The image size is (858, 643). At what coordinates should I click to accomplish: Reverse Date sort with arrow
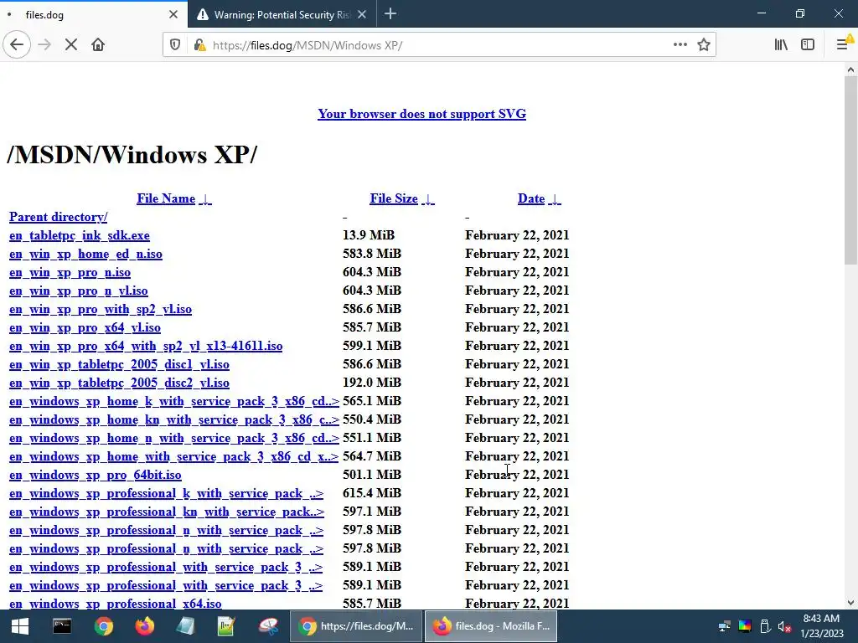555,199
